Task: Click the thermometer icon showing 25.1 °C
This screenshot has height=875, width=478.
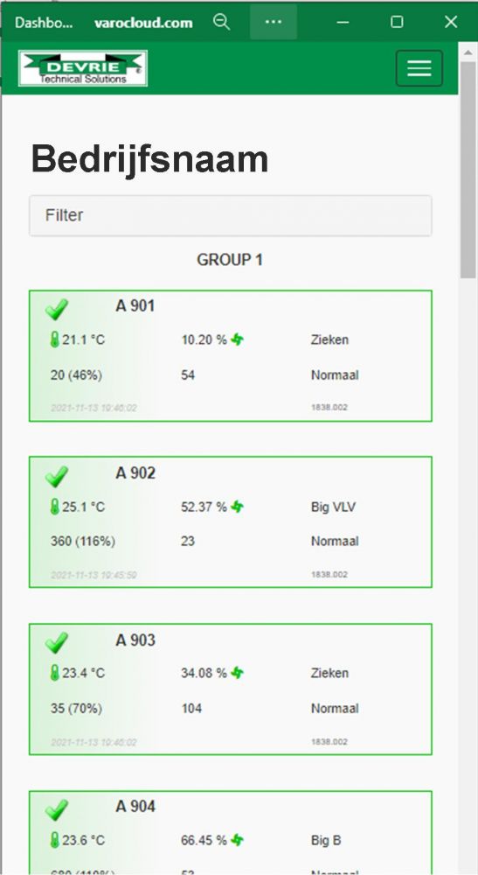Action: coord(54,507)
